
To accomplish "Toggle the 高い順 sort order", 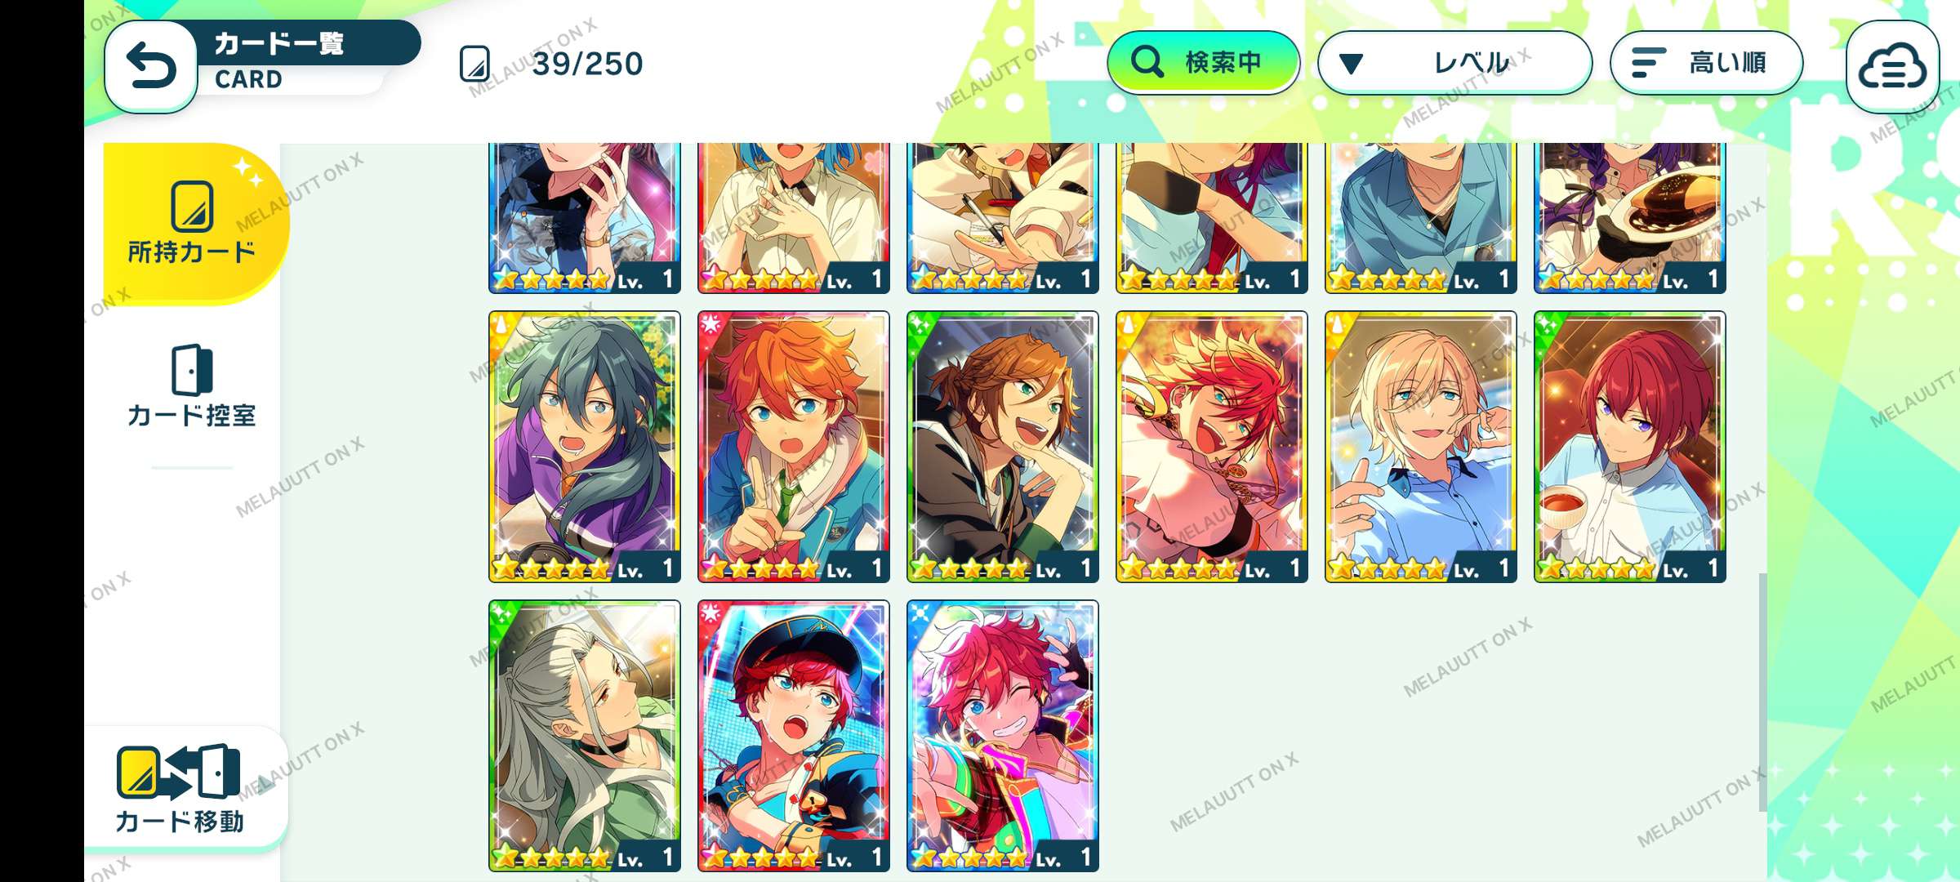I will point(1706,62).
